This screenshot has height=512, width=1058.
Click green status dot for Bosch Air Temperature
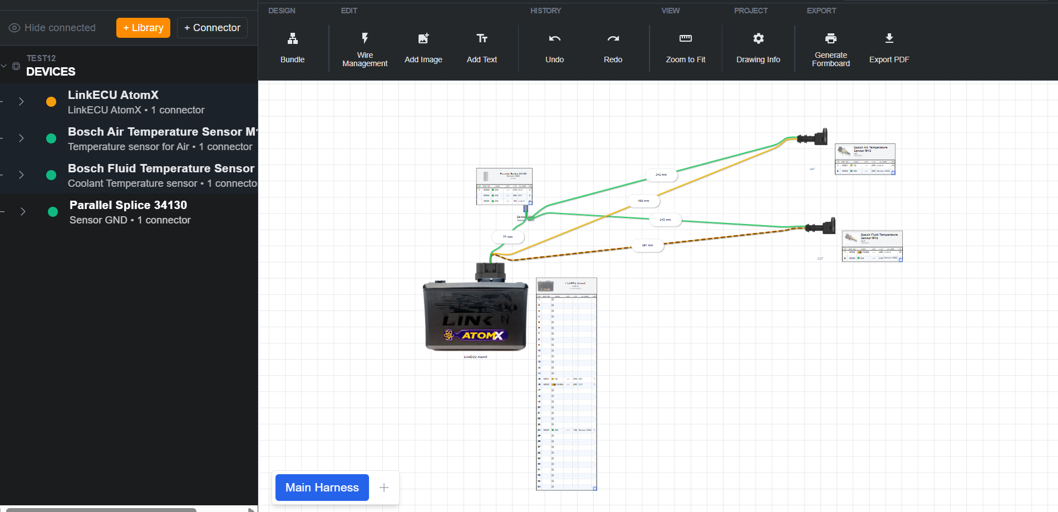coord(51,138)
